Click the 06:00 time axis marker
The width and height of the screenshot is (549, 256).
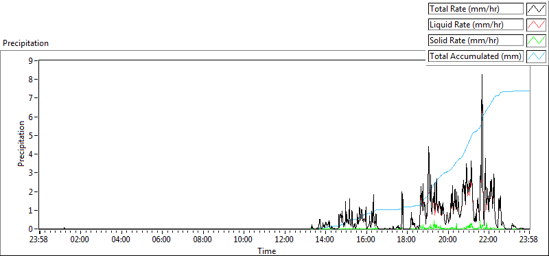[162, 240]
